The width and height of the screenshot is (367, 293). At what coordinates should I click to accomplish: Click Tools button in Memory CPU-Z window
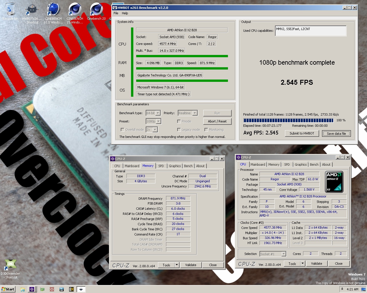click(x=166, y=265)
